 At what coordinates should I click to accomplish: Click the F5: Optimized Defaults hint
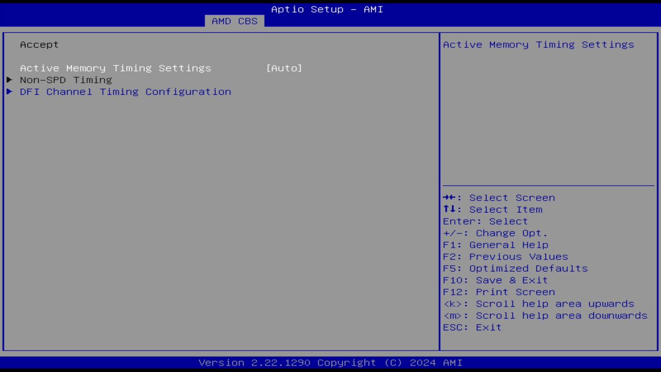coord(515,269)
